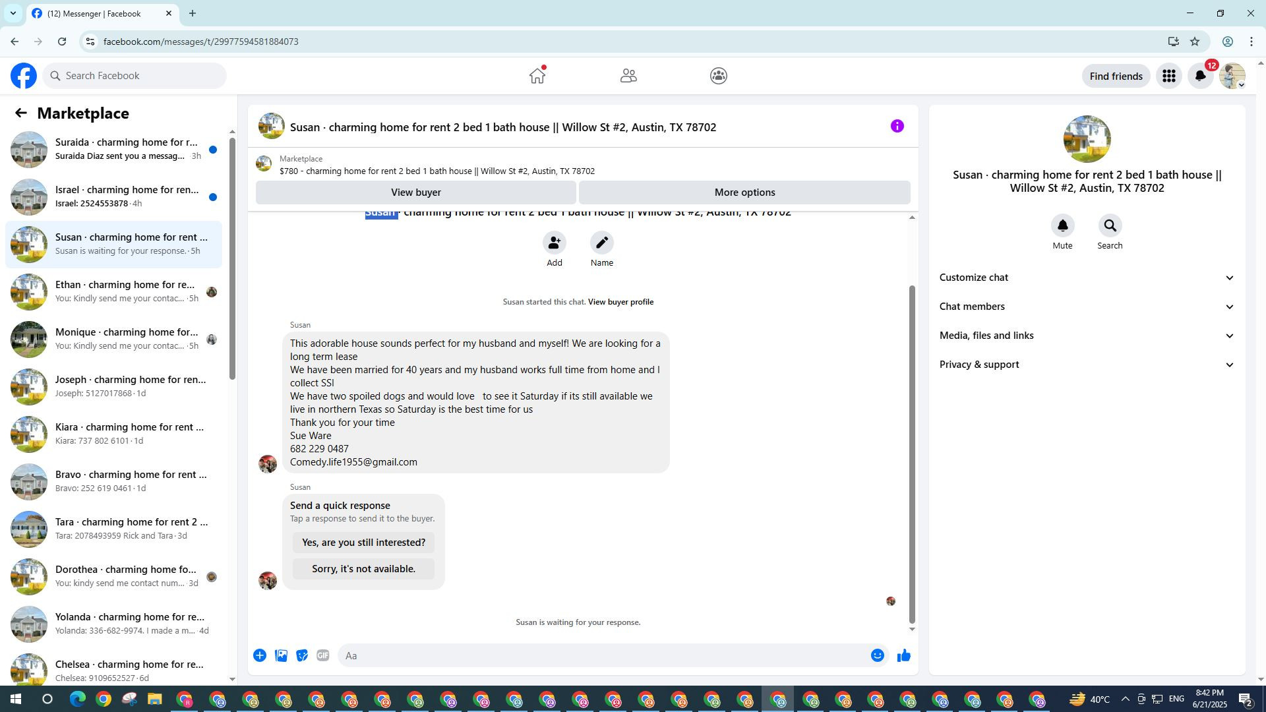Click the Search magnifier in chat info

point(1110,226)
